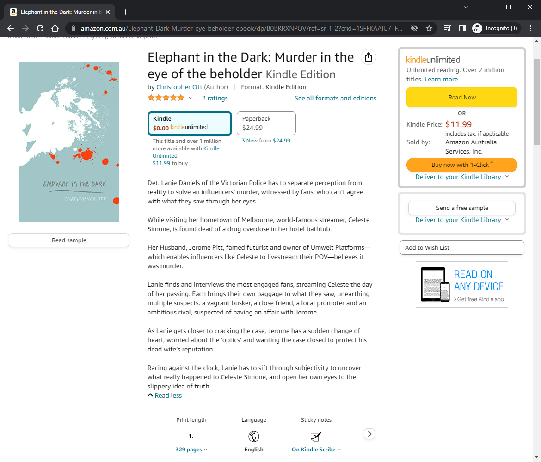
Task: Collapse description with Read less
Action: click(x=168, y=395)
